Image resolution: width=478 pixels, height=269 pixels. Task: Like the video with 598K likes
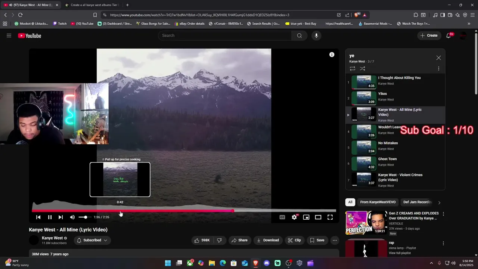202,240
